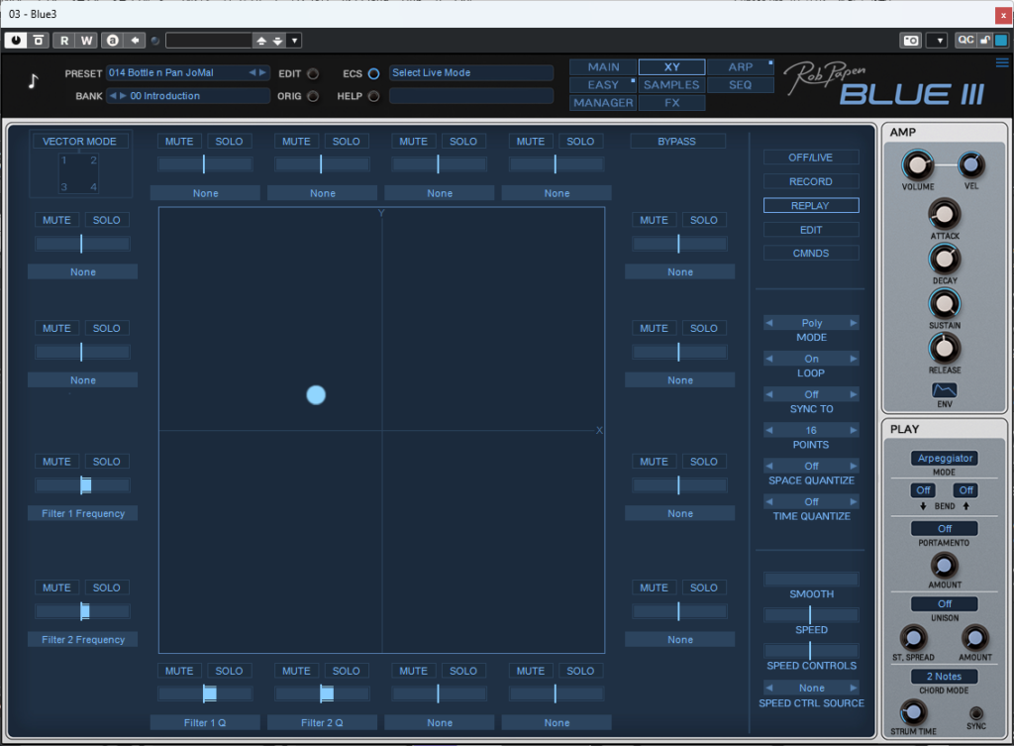Screen dimensions: 1014x746
Task: Mute the Filter 1 Frequency modulation slot
Action: 56,461
